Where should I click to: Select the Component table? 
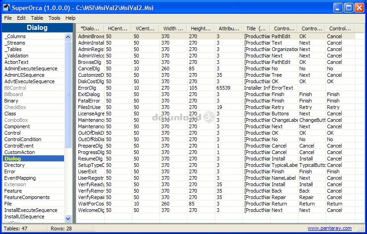[34, 126]
